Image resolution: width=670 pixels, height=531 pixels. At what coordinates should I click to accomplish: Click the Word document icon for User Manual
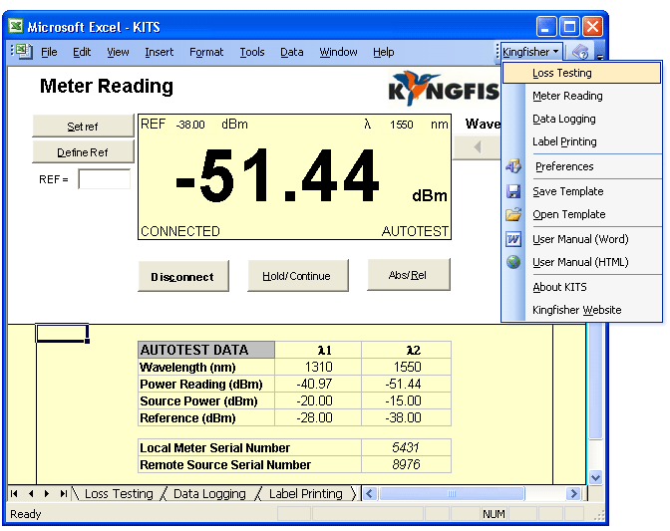[513, 239]
